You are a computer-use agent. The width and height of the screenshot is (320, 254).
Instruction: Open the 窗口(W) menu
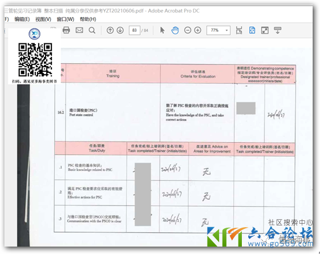point(65,19)
